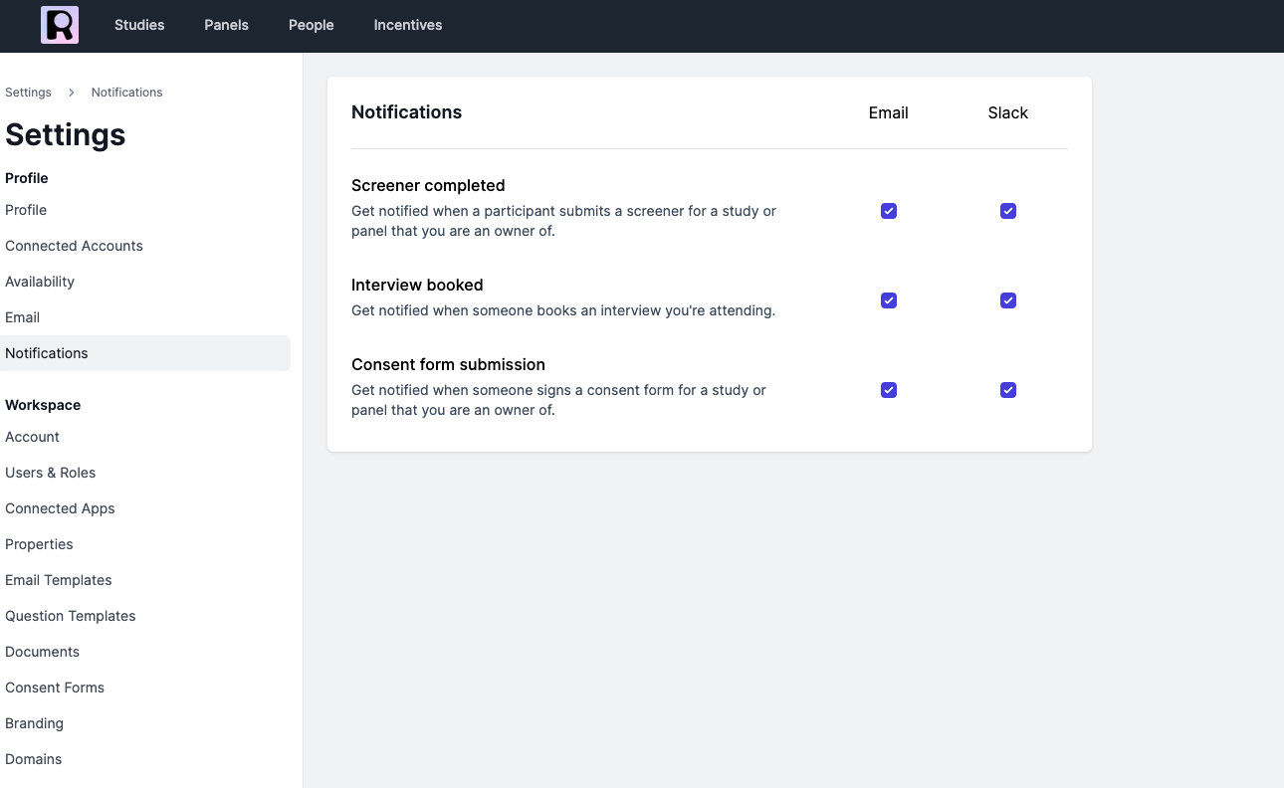Open Email Templates settings

[59, 580]
